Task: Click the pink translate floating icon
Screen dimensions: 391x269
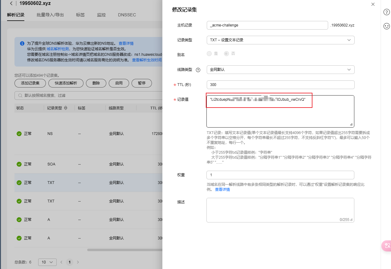Action: coord(386,246)
